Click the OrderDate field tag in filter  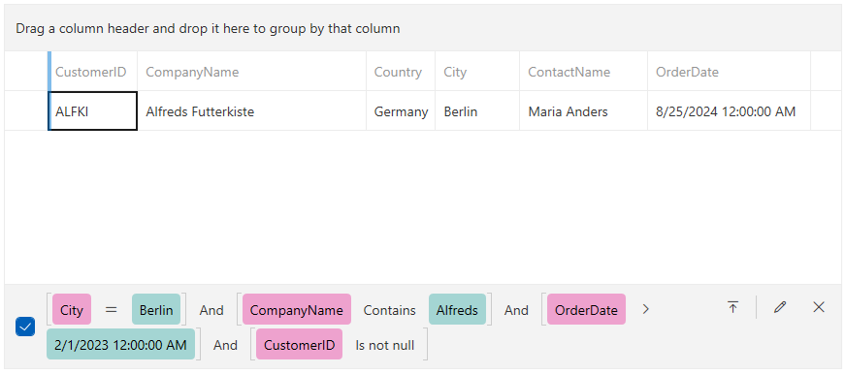[x=586, y=309]
